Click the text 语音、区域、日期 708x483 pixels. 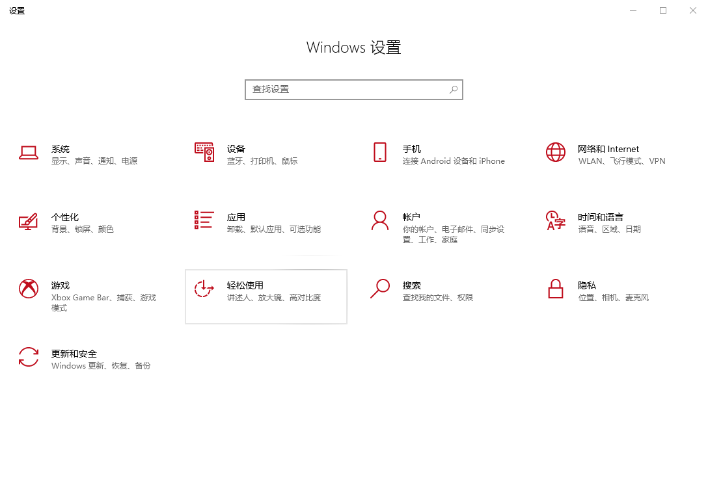(x=610, y=229)
